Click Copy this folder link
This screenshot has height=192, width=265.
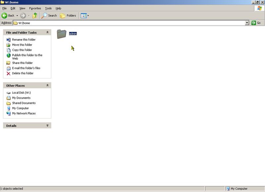pyautogui.click(x=22, y=50)
